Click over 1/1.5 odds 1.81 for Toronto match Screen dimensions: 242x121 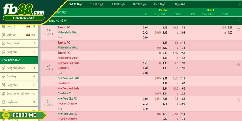click(x=182, y=28)
